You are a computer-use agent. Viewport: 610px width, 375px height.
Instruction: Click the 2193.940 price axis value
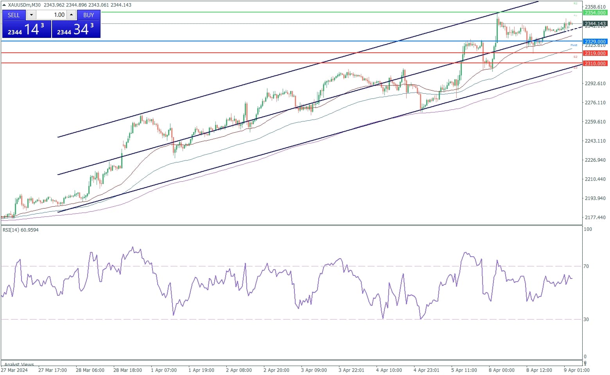pos(595,198)
